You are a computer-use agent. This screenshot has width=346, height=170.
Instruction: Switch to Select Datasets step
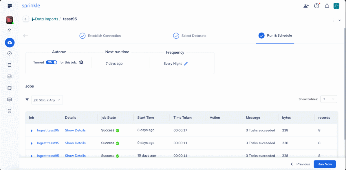click(190, 35)
